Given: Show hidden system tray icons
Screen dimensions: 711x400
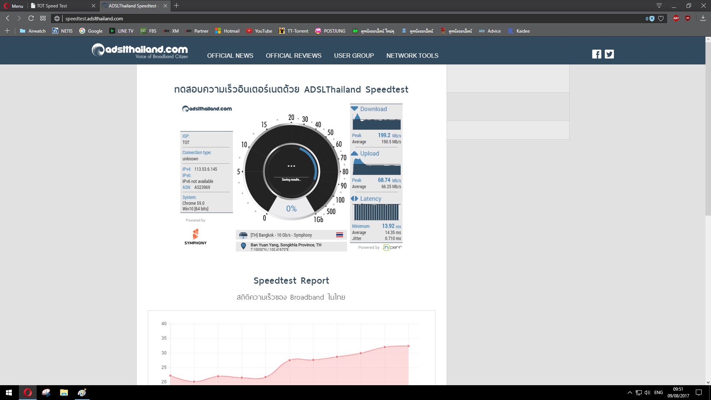Looking at the screenshot, I should (630, 393).
